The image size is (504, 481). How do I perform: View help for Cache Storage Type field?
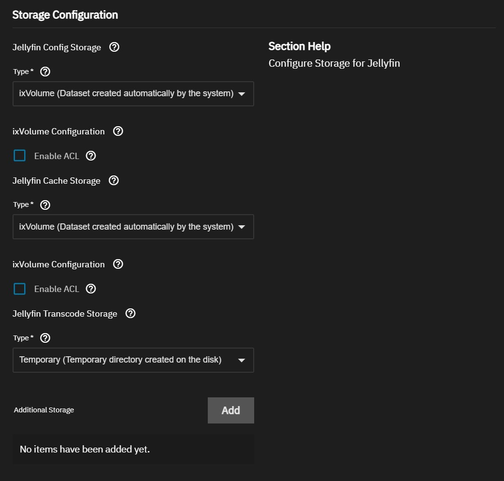(x=45, y=204)
